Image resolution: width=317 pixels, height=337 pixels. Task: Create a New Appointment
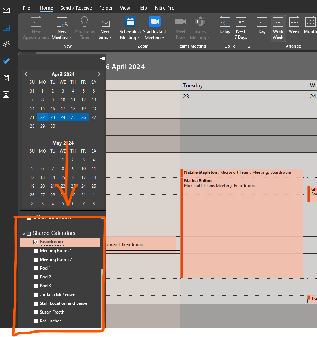tap(36, 27)
